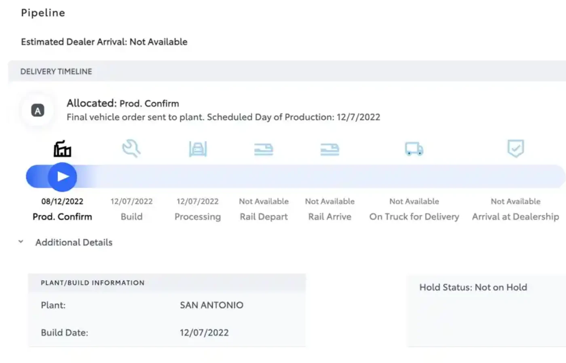Click the Arrival at Dealership shield icon
Image resolution: width=566 pixels, height=363 pixels.
516,148
